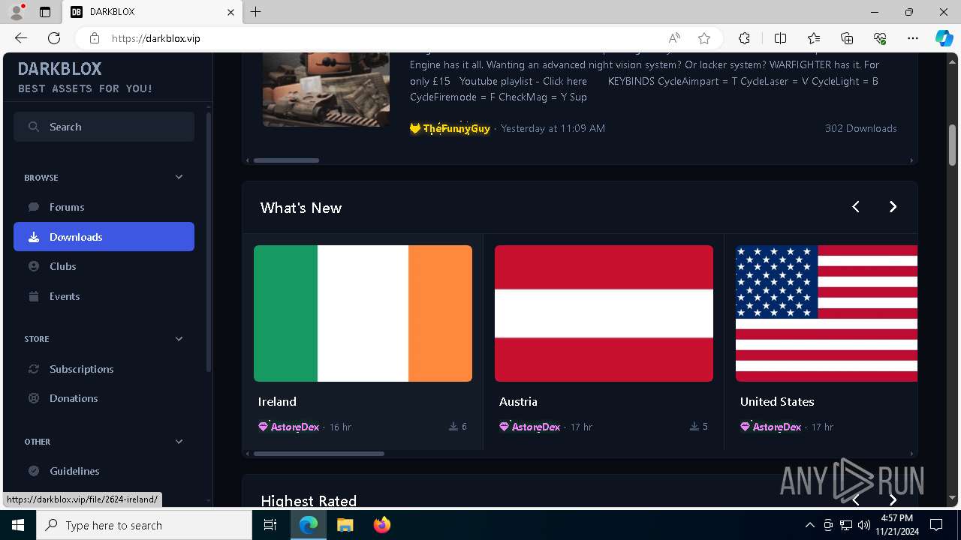This screenshot has width=961, height=540.
Task: Go to next Highest Rated items
Action: tap(893, 499)
